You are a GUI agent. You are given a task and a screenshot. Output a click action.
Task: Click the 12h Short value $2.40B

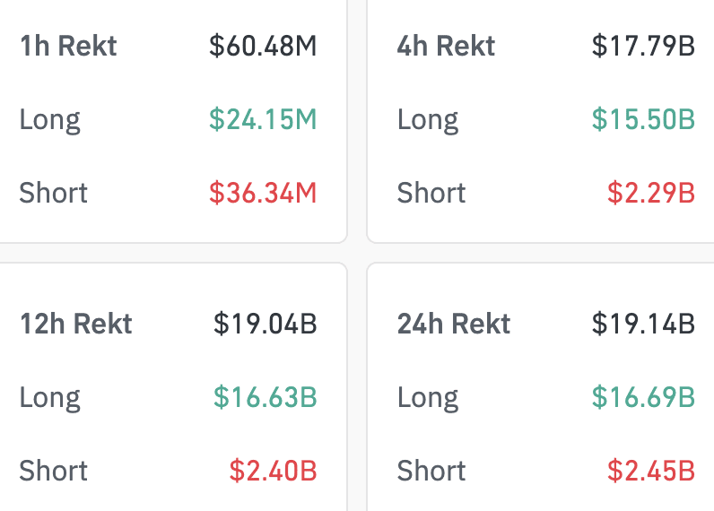point(273,471)
